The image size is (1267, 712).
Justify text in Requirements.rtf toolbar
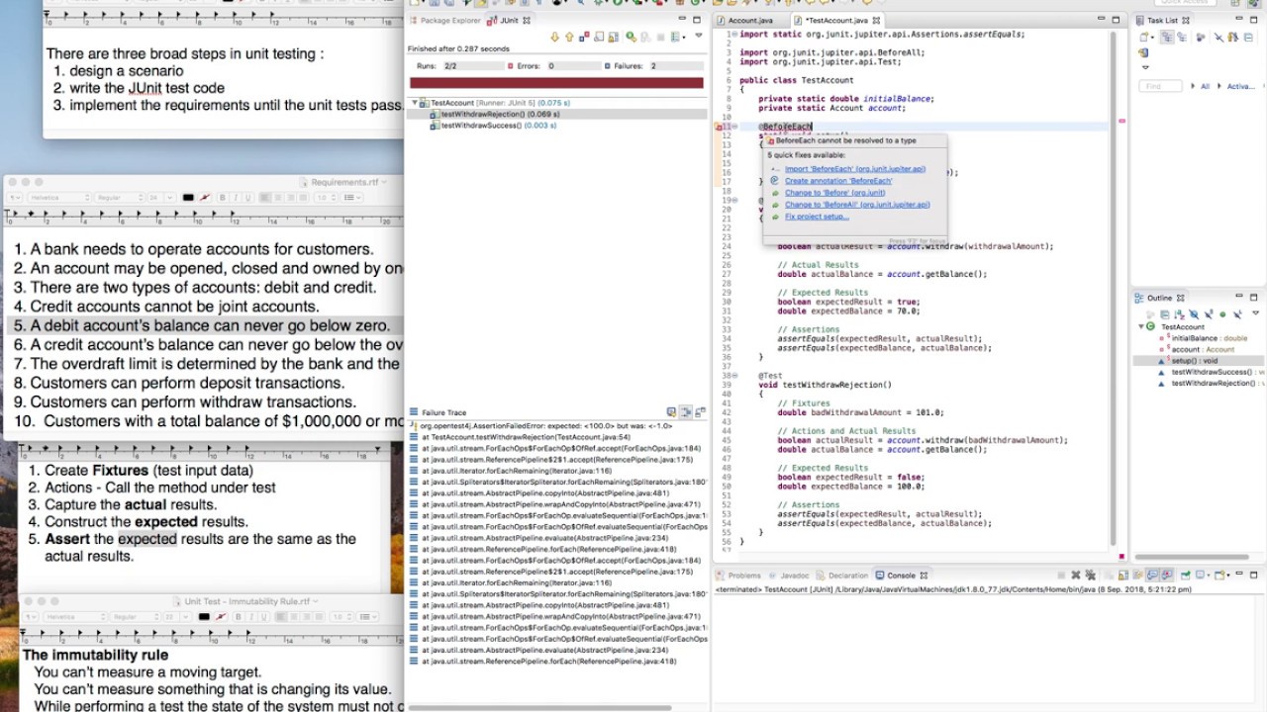[304, 198]
